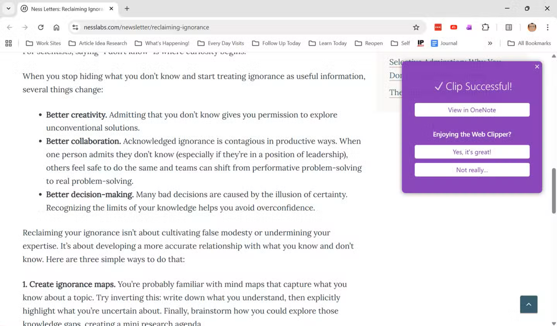This screenshot has height=326, width=557.
Task: Close the Ness Letters tab
Action: 111,9
